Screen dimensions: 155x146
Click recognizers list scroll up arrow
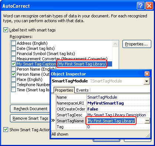tap(115, 44)
